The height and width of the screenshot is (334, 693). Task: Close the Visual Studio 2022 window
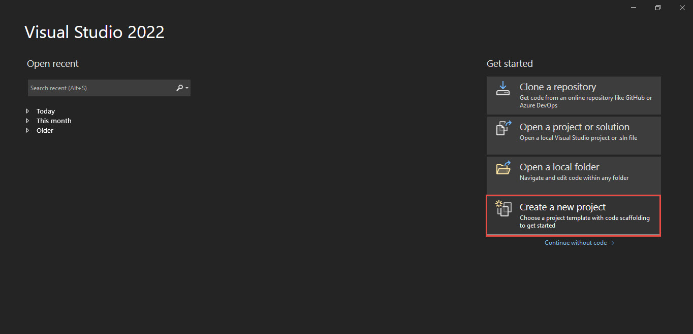point(682,8)
